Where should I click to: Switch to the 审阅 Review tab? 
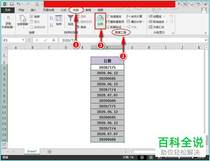point(88,10)
